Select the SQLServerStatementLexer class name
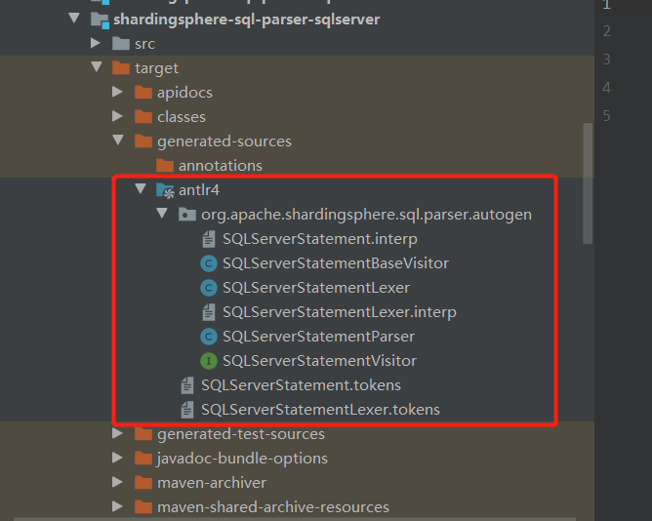Image resolution: width=652 pixels, height=521 pixels. [x=316, y=288]
